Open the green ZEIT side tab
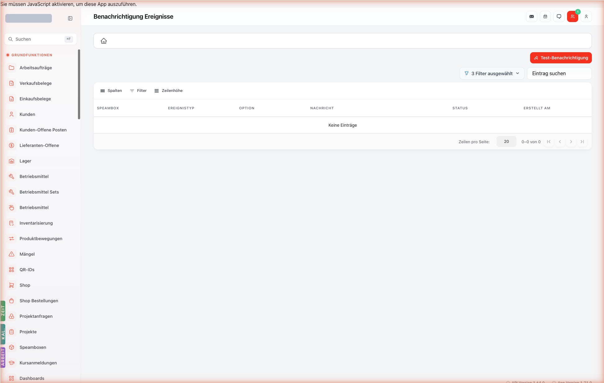Screen dimensions: 604x383 click(3, 311)
